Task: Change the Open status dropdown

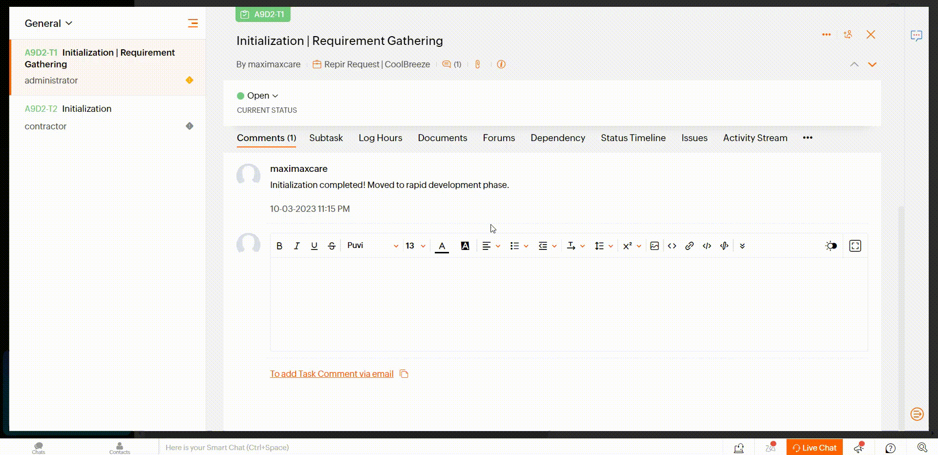Action: tap(258, 96)
